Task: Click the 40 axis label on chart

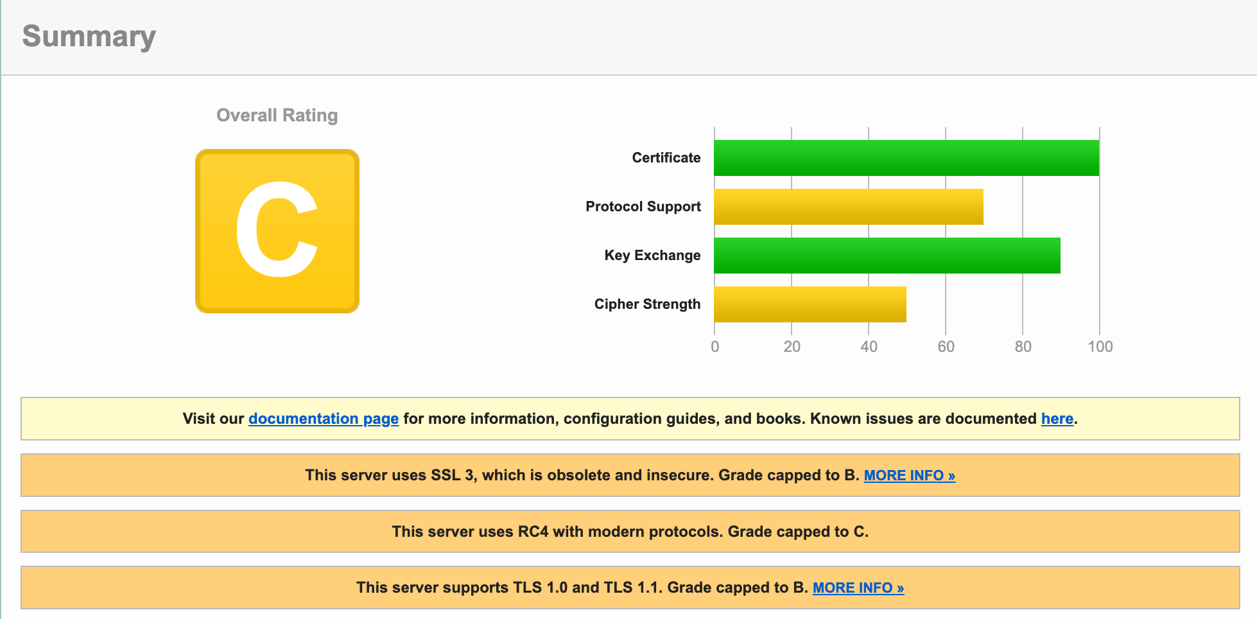Action: click(x=869, y=347)
